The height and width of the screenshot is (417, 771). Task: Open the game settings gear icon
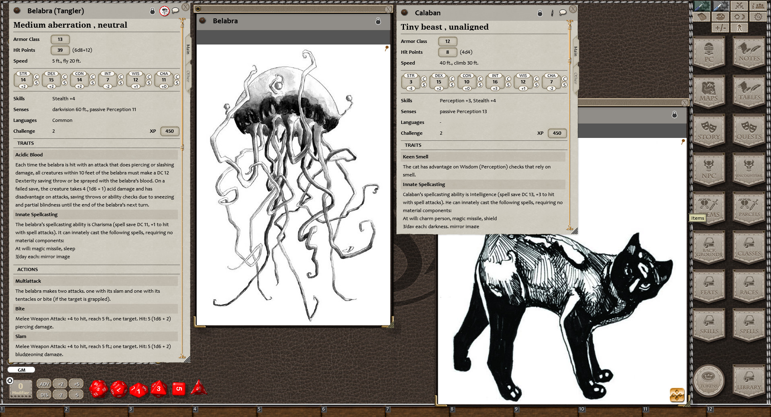pos(758,16)
